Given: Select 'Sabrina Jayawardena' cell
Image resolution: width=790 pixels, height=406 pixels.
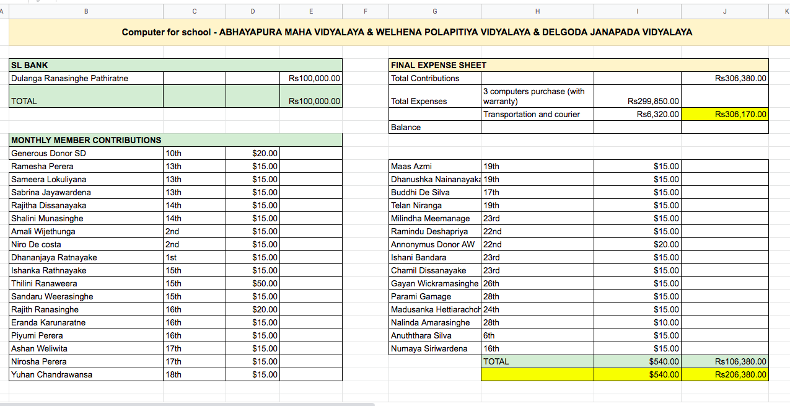Looking at the screenshot, I should coord(86,192).
